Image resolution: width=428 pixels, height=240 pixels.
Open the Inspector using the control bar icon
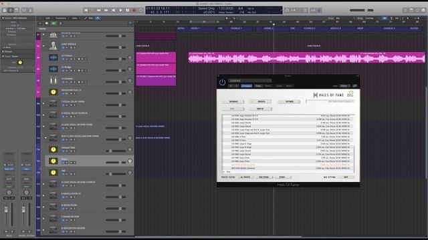click(11, 11)
